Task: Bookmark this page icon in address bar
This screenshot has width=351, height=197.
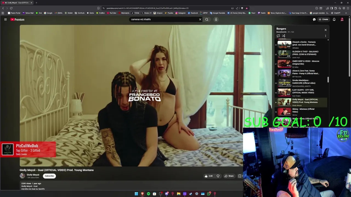Action: [x=98, y=8]
